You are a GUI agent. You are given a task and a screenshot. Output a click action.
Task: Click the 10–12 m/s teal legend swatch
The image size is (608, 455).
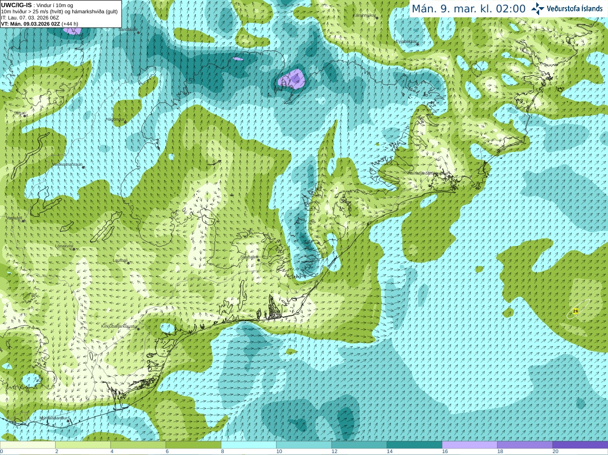coord(304,445)
